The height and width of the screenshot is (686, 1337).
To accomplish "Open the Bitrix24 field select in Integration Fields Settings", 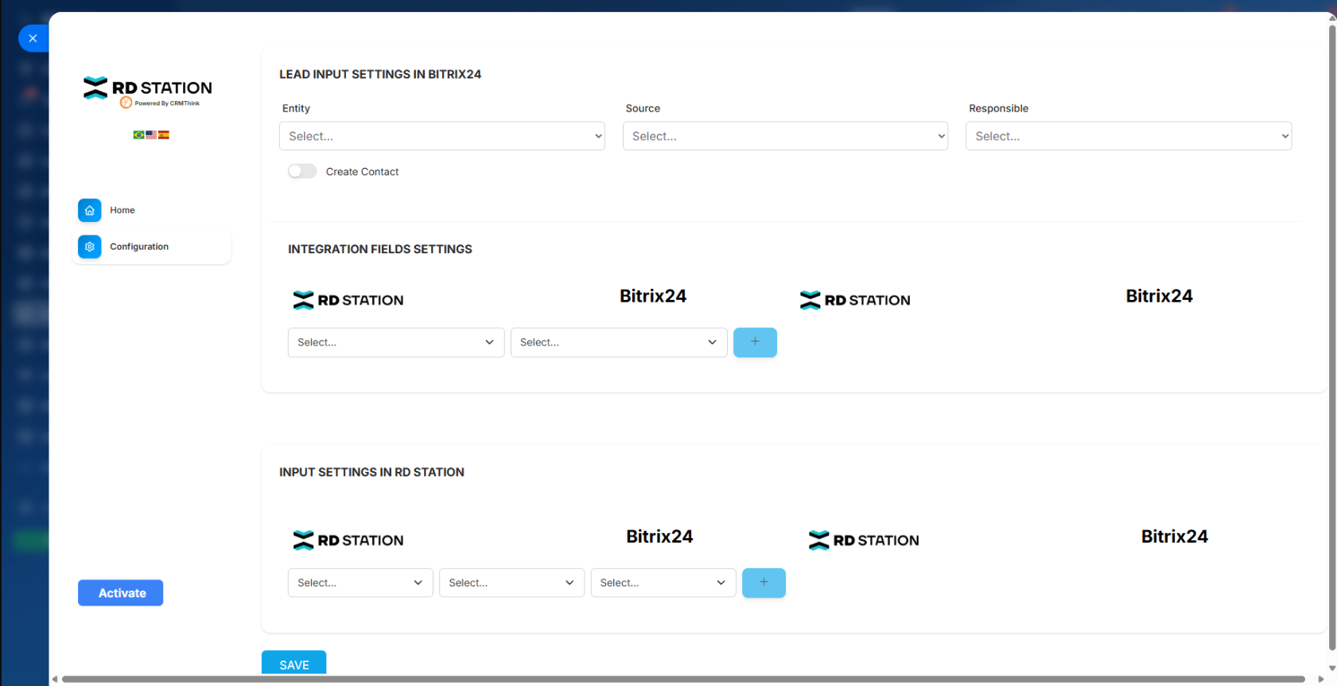I will 618,342.
